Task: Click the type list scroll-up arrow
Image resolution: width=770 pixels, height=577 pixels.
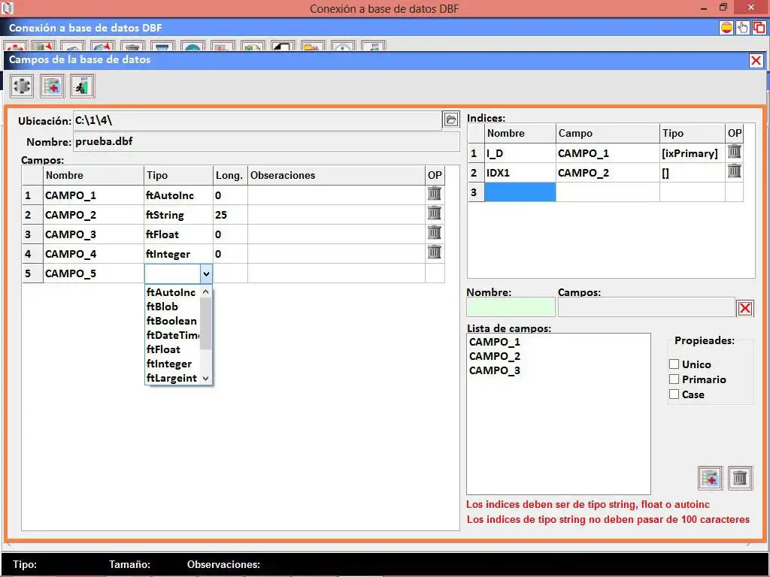Action: click(x=206, y=292)
